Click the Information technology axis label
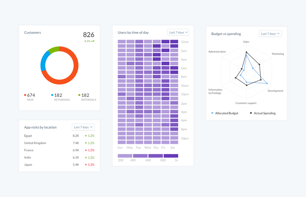Image resolution: width=306 pixels, height=197 pixels. tap(215, 91)
